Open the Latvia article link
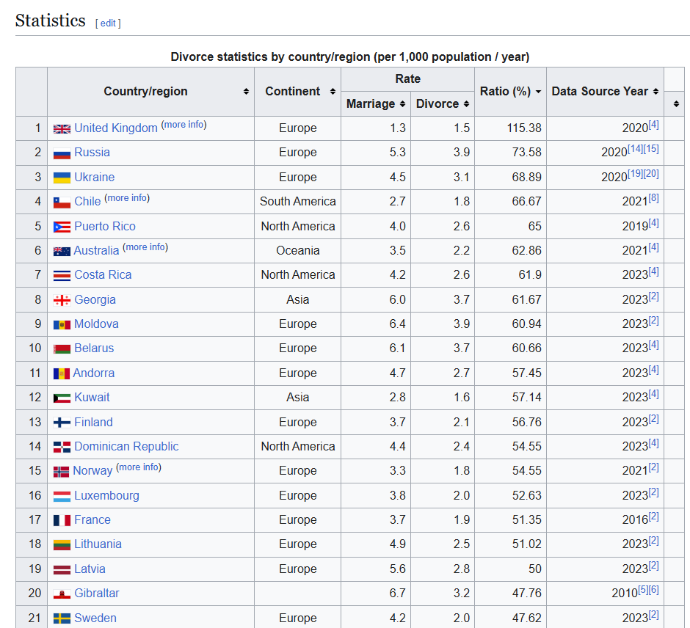Screen dimensions: 690x628 [90, 569]
